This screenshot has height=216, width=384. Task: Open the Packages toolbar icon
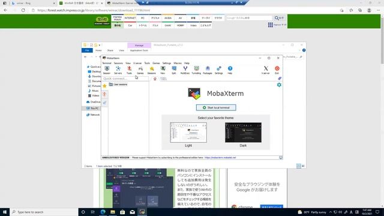[x=208, y=70]
